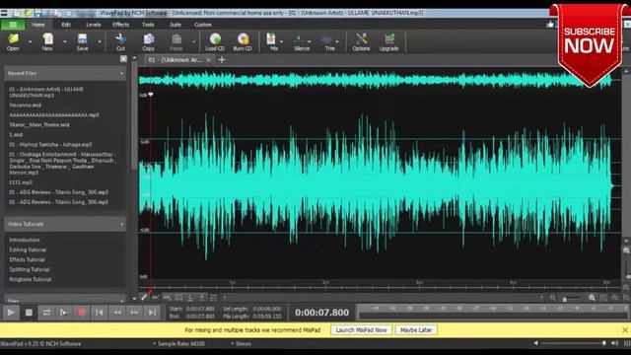
Task: Open the Ringtone Tutorial link
Action: click(x=31, y=279)
